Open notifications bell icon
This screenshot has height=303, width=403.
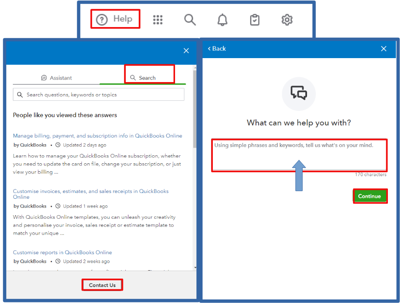pyautogui.click(x=222, y=20)
